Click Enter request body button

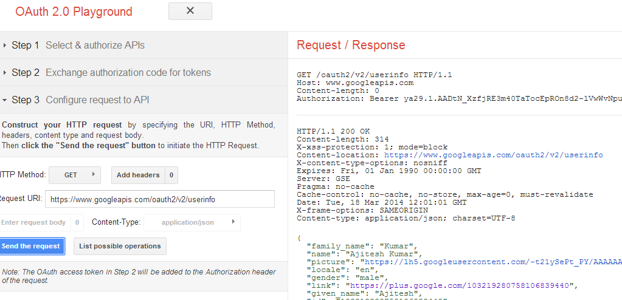(x=35, y=222)
